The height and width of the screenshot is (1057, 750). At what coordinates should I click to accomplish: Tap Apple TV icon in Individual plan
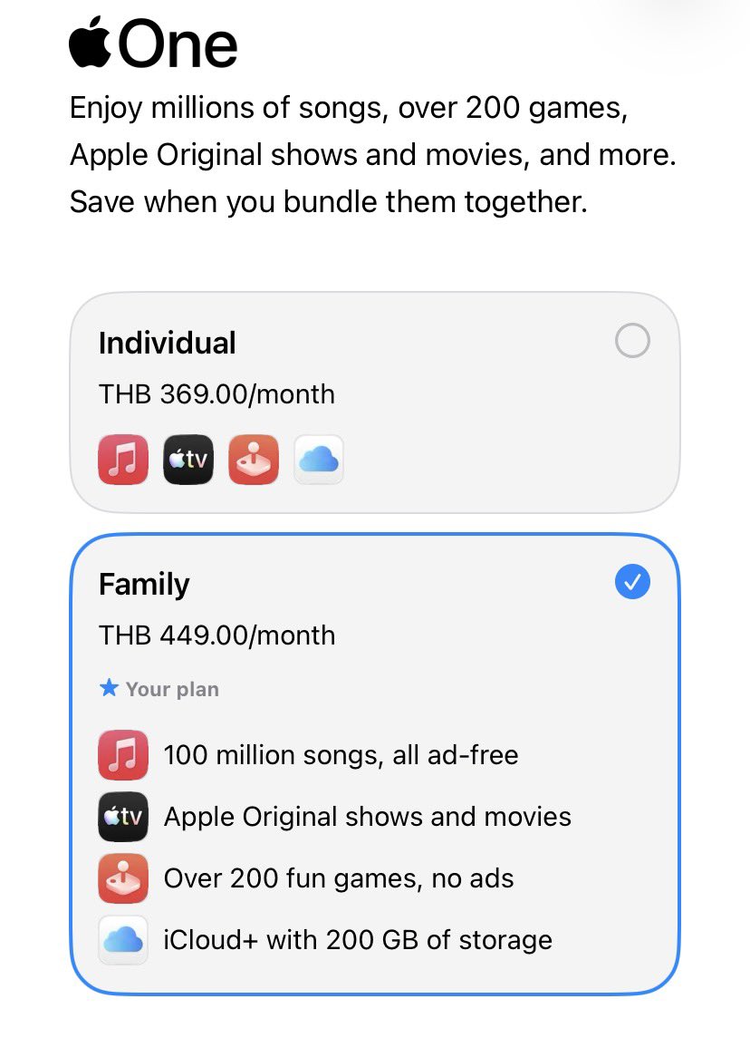point(187,460)
